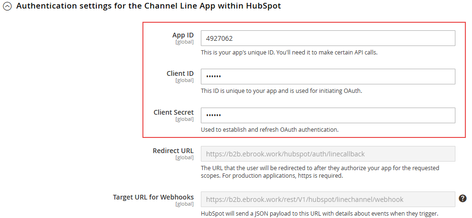Click the note "This is your app's unique ID"
This screenshot has width=472, height=218.
289,53
